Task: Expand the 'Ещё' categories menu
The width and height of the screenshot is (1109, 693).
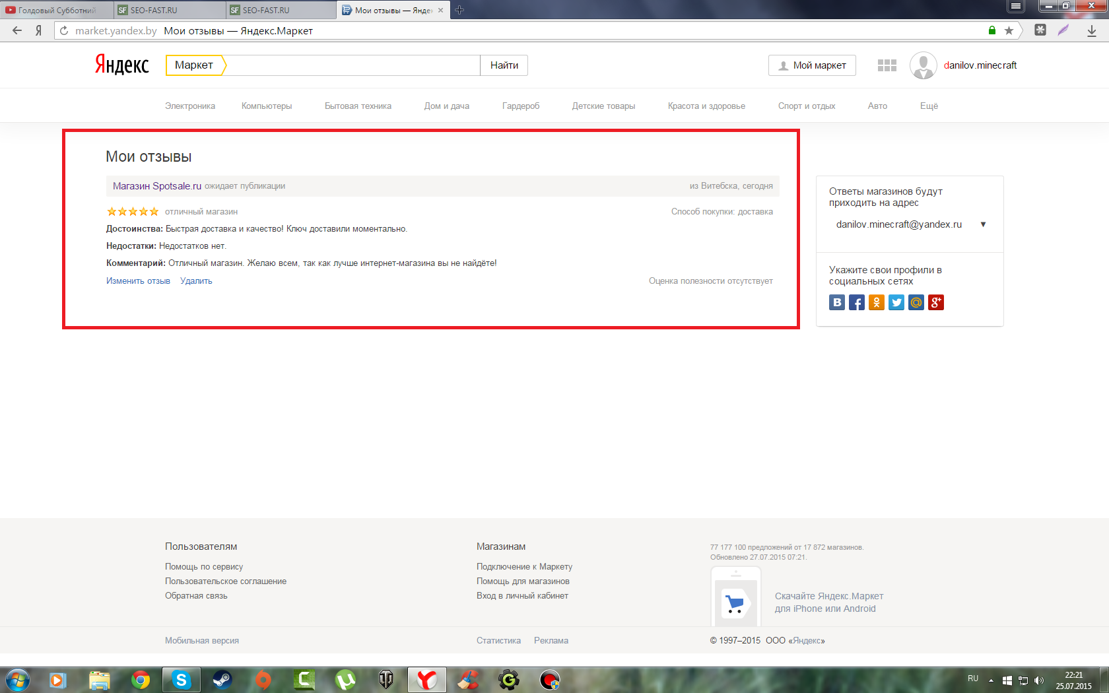Action: point(929,106)
